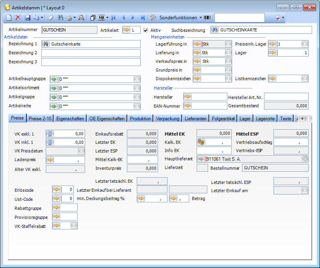The width and height of the screenshot is (320, 268).
Task: Click the Hersteller lookup arrow button
Action: click(188, 97)
